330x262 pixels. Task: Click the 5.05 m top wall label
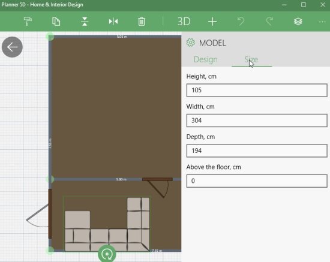pos(122,37)
